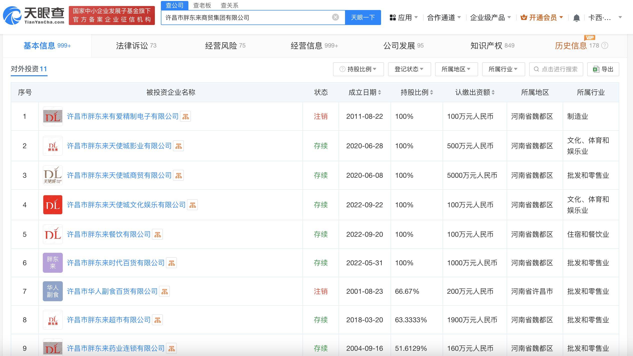Click the TianYanCha logo
Screen dimensions: 633x356
coord(34,15)
